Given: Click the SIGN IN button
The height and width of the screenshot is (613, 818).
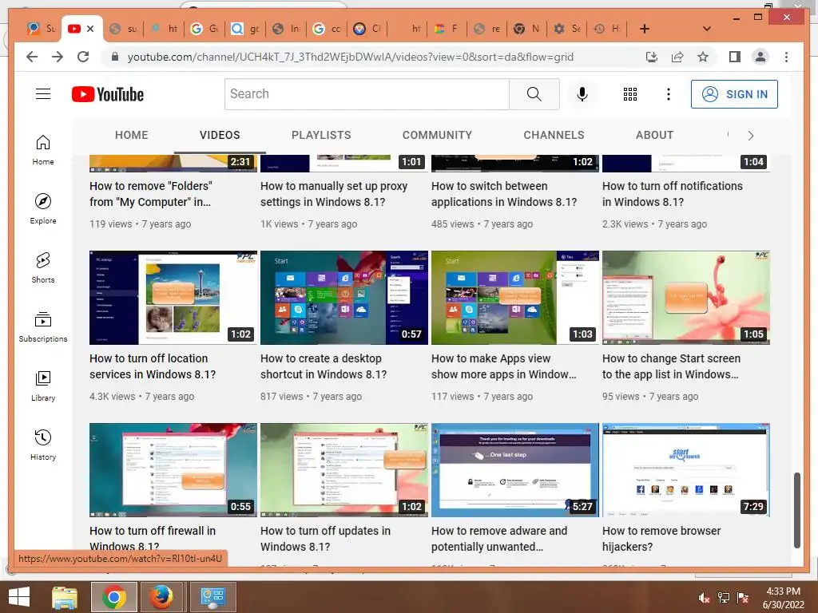Looking at the screenshot, I should click(734, 94).
